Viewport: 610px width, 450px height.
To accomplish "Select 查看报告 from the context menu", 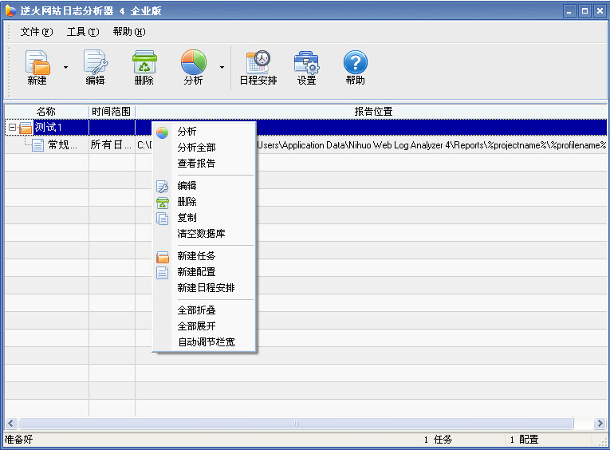I will [x=196, y=164].
